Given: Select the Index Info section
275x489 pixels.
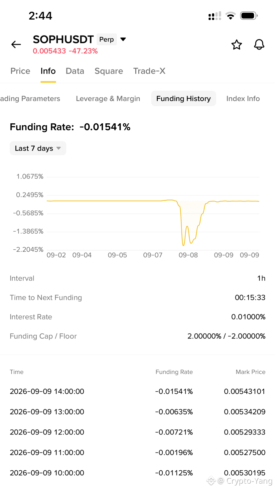Looking at the screenshot, I should [243, 99].
